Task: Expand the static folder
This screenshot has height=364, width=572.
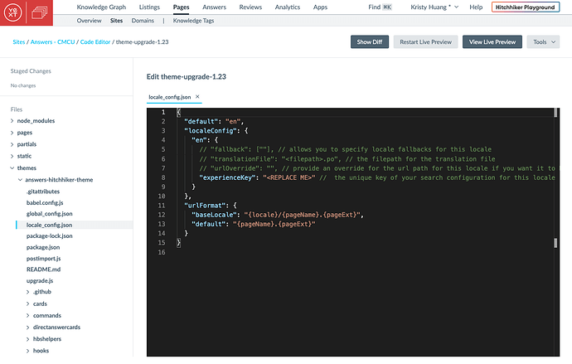Action: (x=12, y=156)
